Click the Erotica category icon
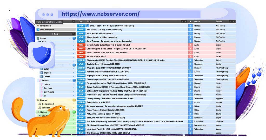The width and height of the screenshot is (266, 140). click(x=40, y=80)
